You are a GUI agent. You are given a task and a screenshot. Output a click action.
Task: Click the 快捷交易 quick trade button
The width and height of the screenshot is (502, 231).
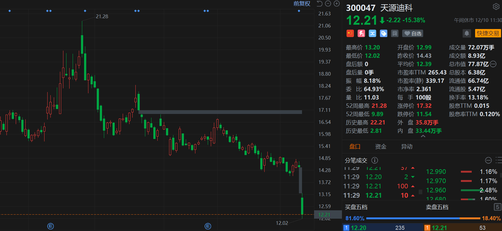(x=488, y=33)
